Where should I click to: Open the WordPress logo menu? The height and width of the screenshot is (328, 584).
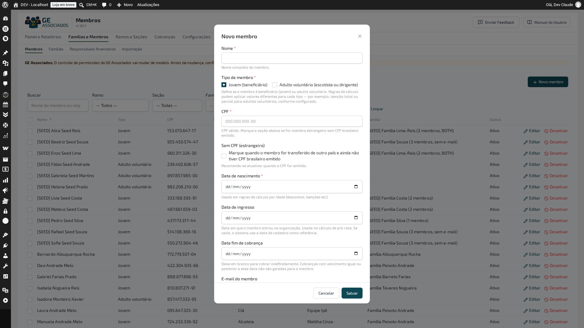5,5
